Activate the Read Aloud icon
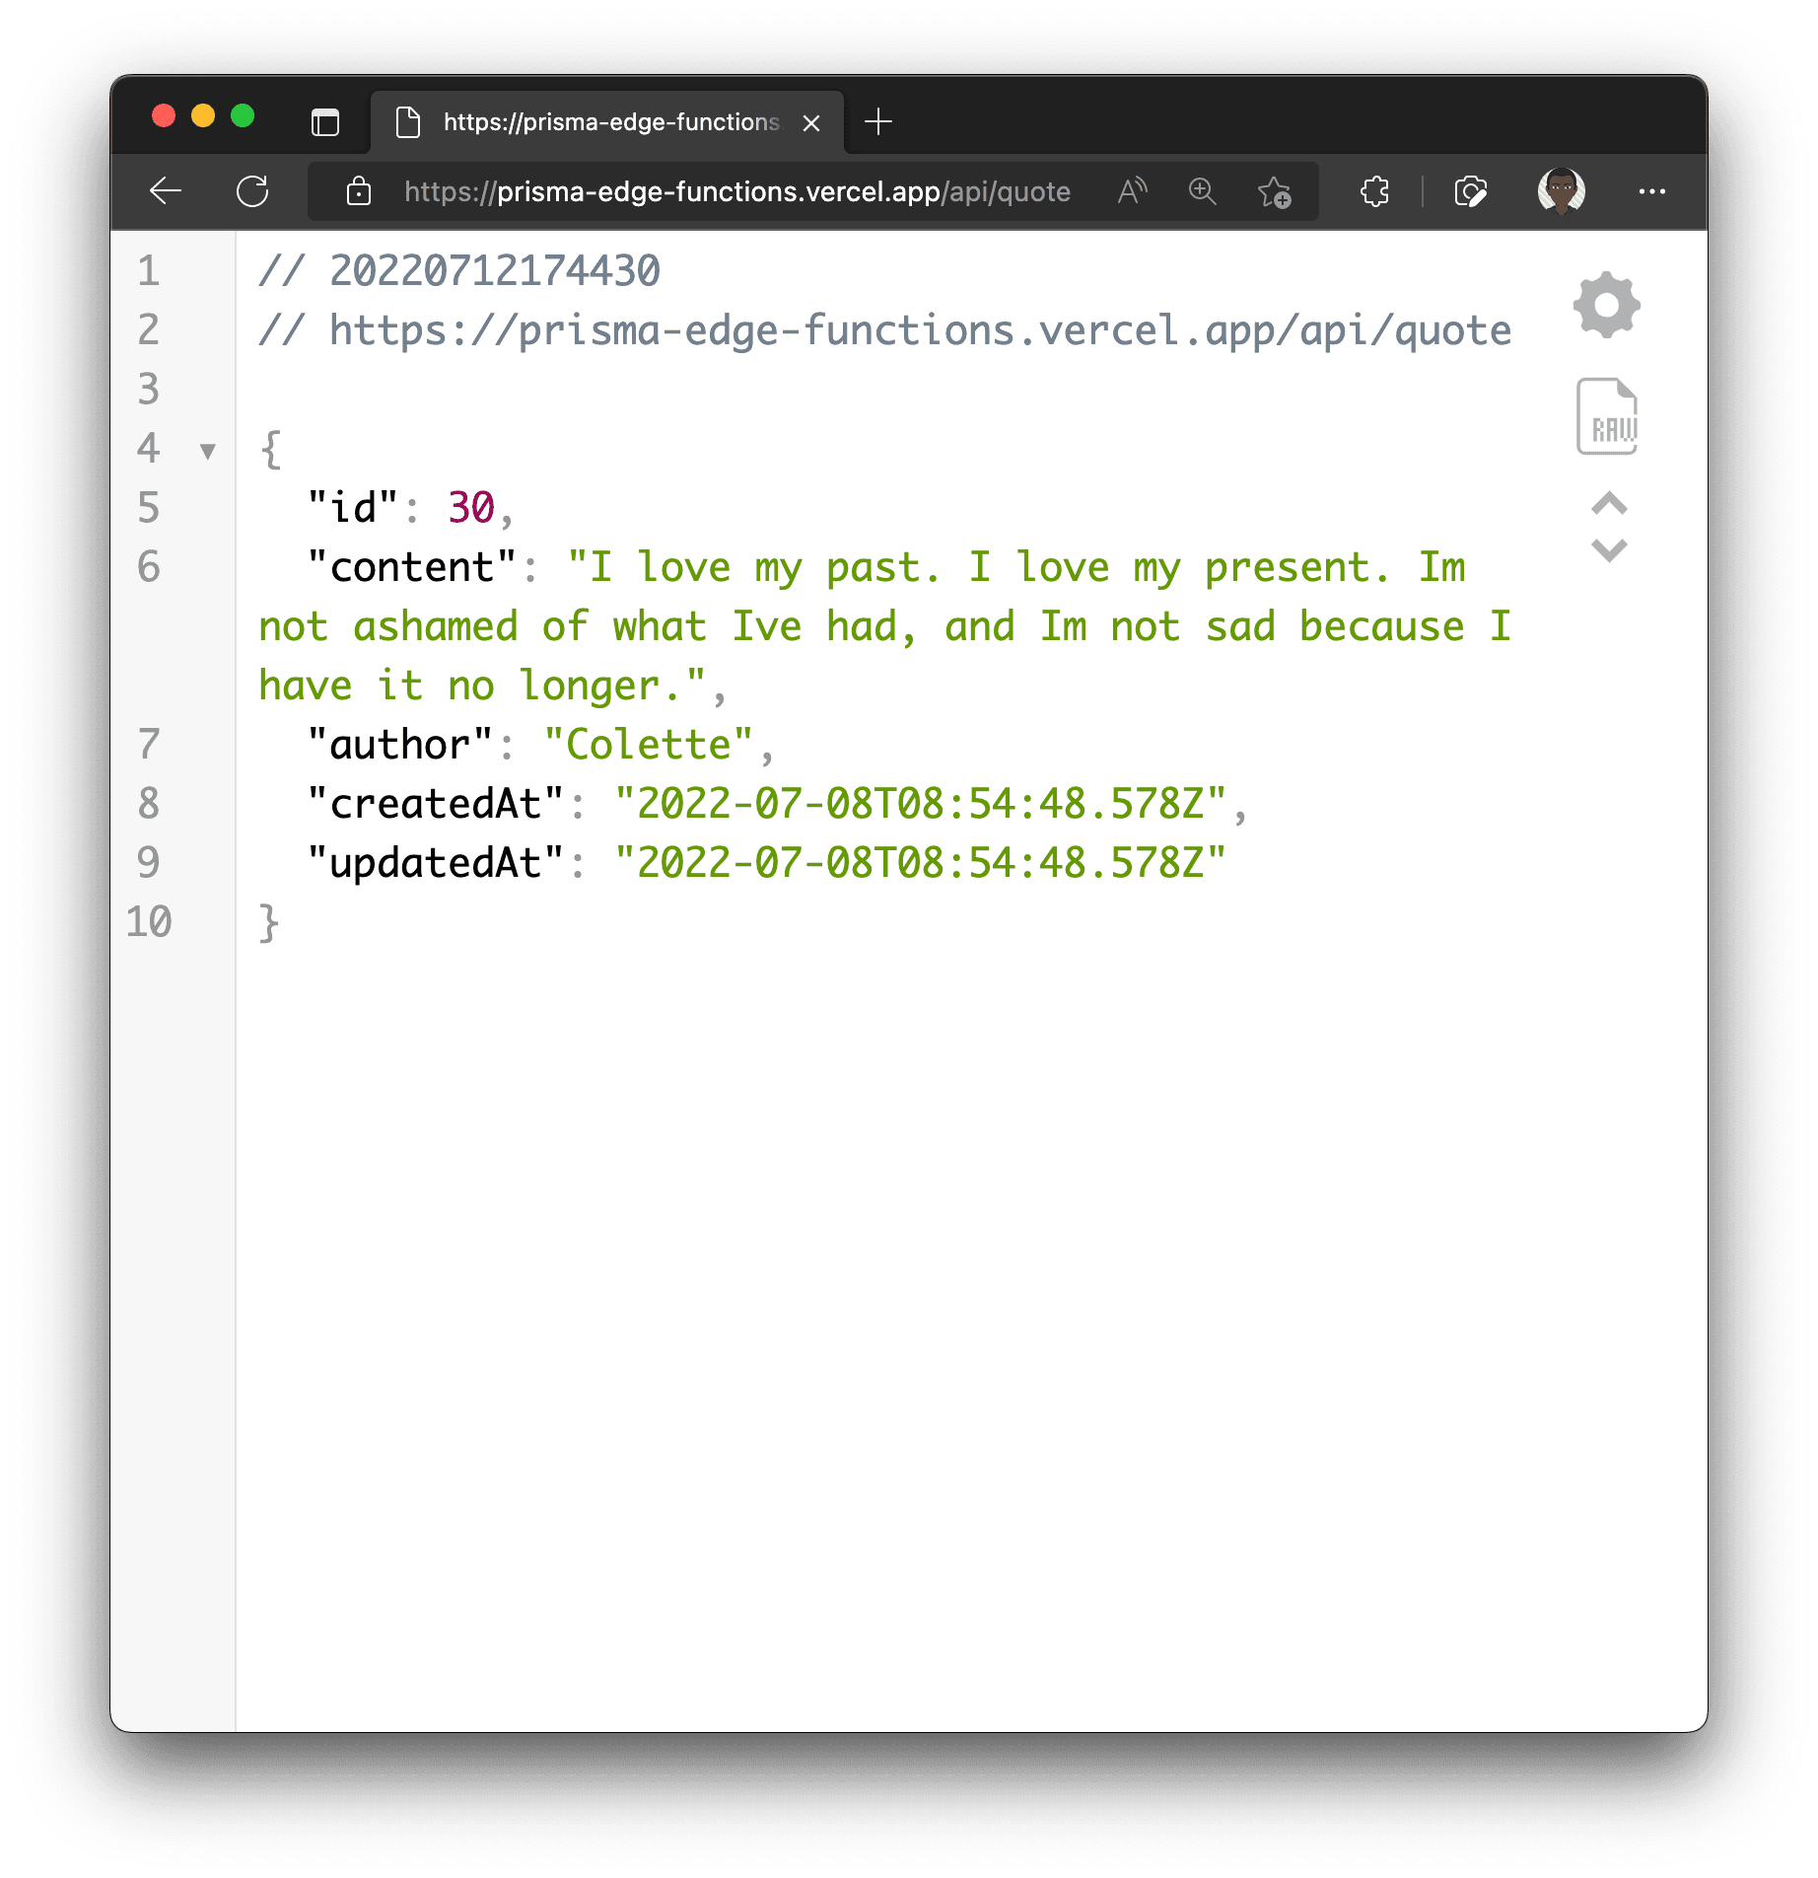The height and width of the screenshot is (1878, 1818). coord(1132,191)
